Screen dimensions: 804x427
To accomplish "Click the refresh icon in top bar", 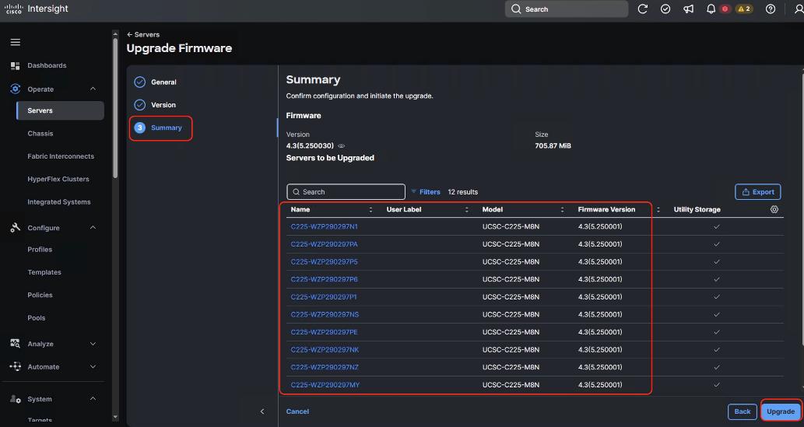I will pos(643,9).
